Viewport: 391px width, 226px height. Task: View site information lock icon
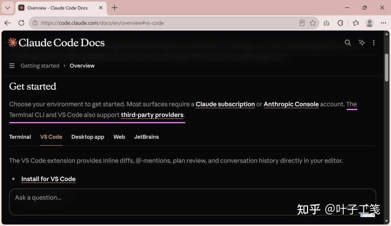point(35,23)
